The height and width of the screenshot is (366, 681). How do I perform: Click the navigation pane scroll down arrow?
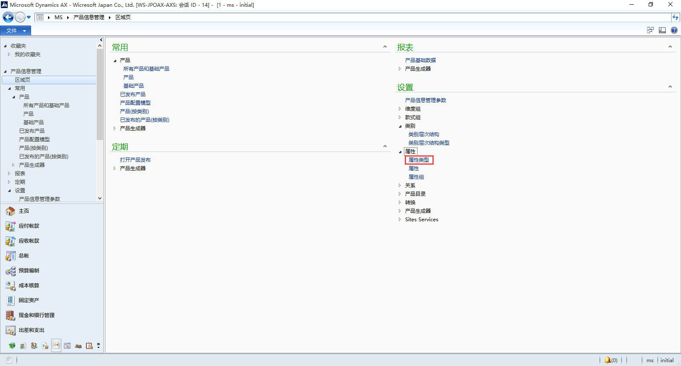click(100, 198)
